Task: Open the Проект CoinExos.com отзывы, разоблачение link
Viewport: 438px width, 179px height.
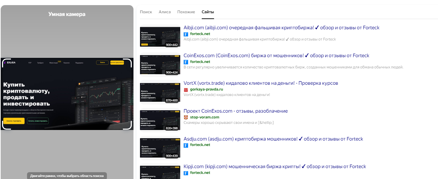Action: tap(236, 111)
